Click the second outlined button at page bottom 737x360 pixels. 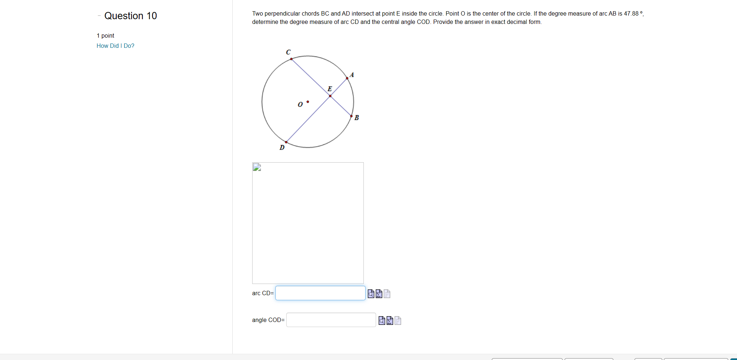(590, 359)
